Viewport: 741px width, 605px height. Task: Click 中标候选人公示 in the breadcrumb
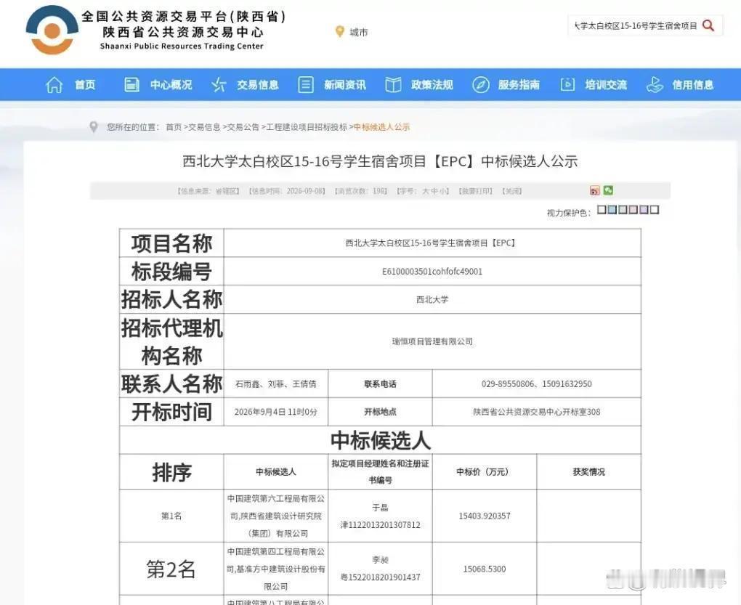pyautogui.click(x=382, y=127)
